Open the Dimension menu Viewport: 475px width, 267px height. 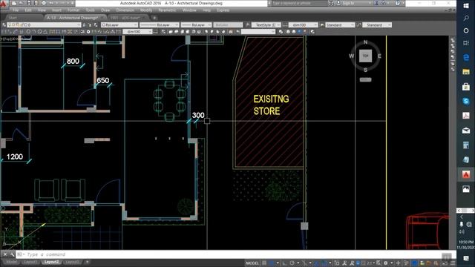[x=125, y=10]
